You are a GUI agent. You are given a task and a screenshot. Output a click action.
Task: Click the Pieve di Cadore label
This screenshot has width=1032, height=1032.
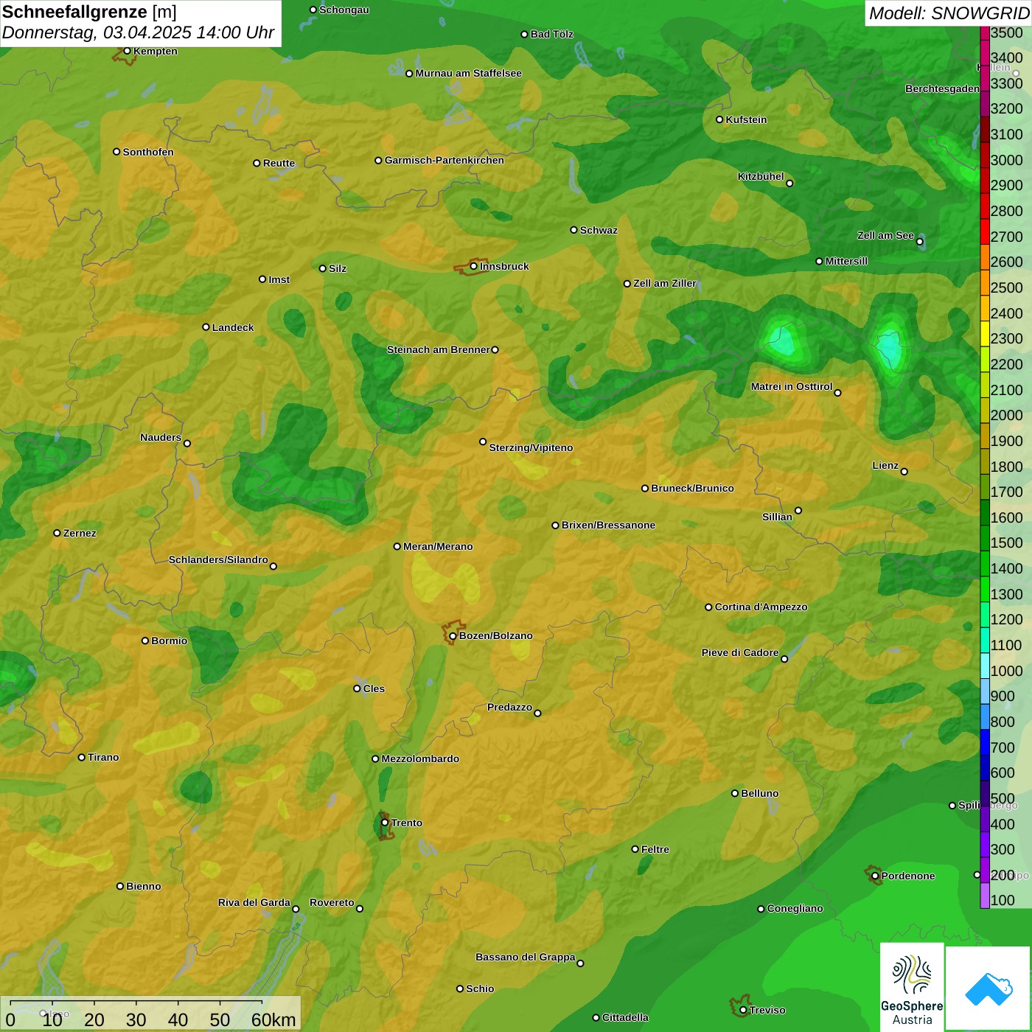tap(740, 652)
